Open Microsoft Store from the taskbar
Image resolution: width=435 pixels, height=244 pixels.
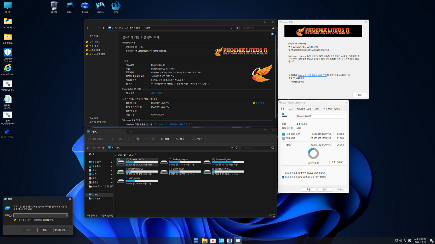point(213,241)
